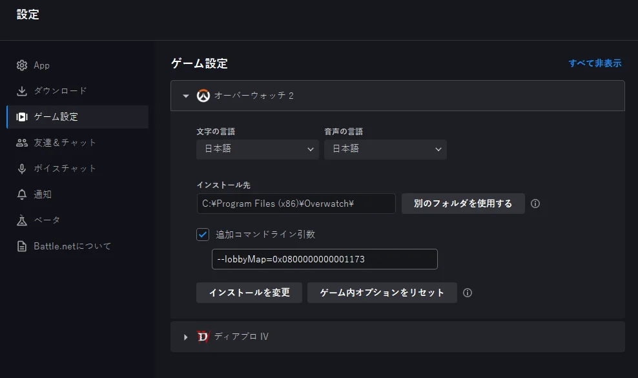The height and width of the screenshot is (378, 638).
Task: Click the friends icon beside 友達＆チャット
Action: click(x=22, y=143)
